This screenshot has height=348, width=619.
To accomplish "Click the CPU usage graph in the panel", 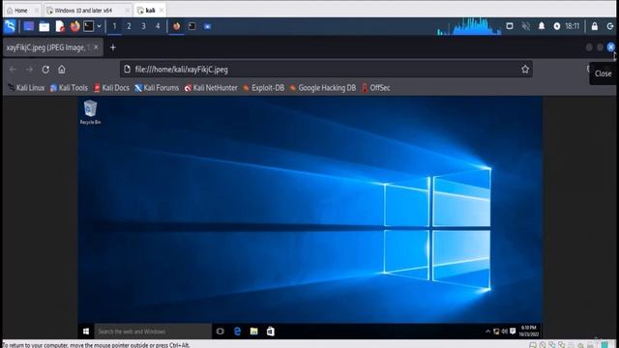I will [469, 26].
